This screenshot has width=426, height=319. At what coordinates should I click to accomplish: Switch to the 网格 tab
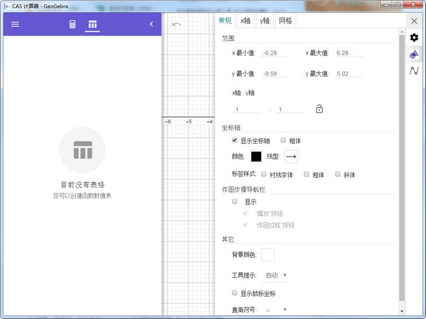pos(285,21)
